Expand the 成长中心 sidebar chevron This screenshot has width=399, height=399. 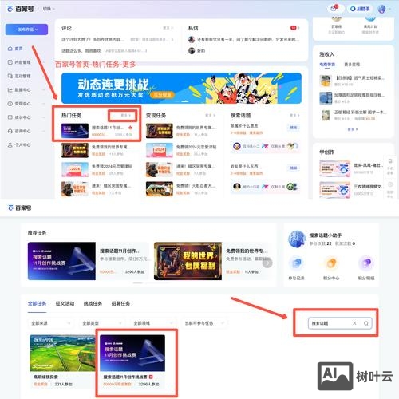pyautogui.click(x=44, y=117)
